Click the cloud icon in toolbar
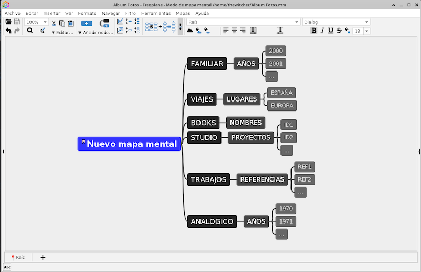Image resolution: width=421 pixels, height=272 pixels. 191,31
